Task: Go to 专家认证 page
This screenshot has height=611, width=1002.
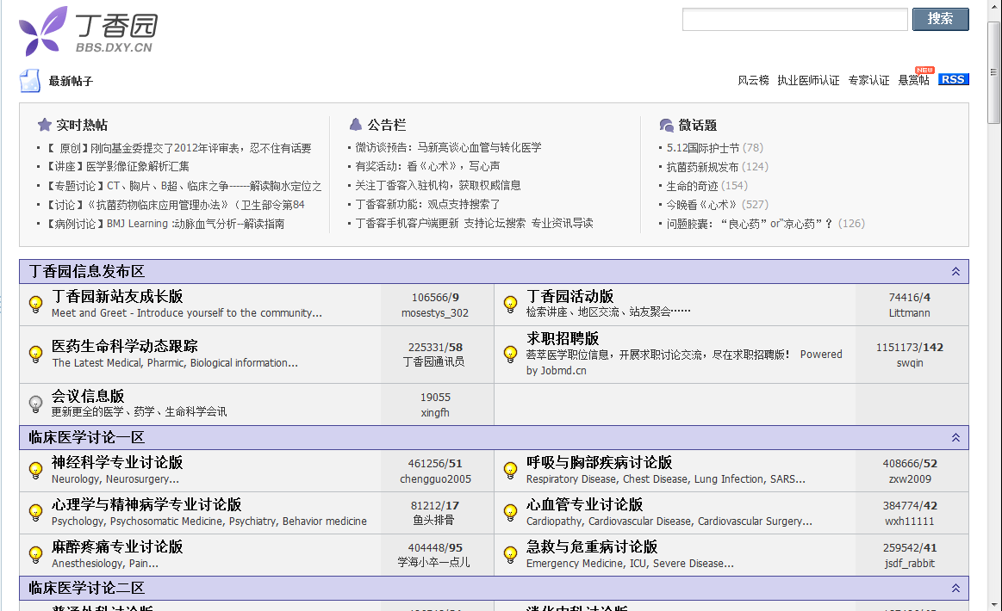Action: tap(868, 80)
